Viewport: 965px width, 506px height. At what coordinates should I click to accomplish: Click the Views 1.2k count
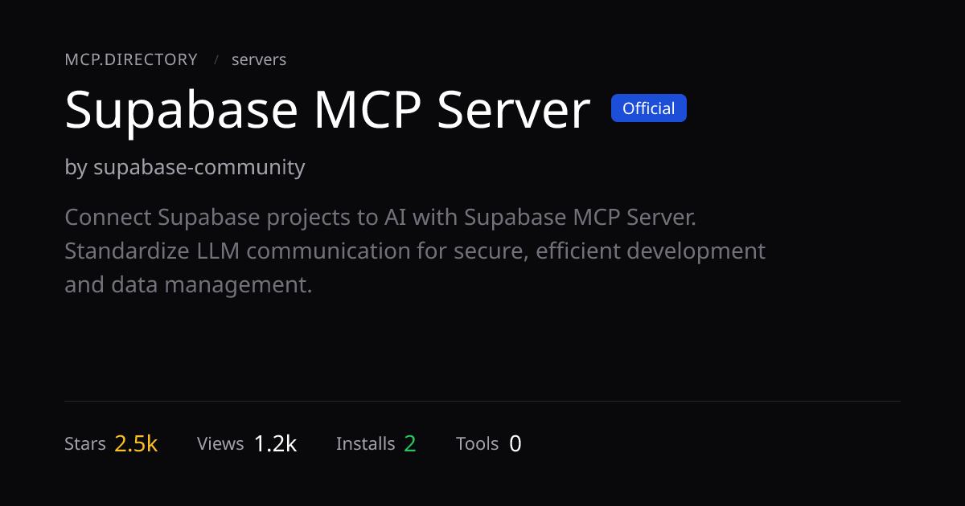click(x=247, y=443)
